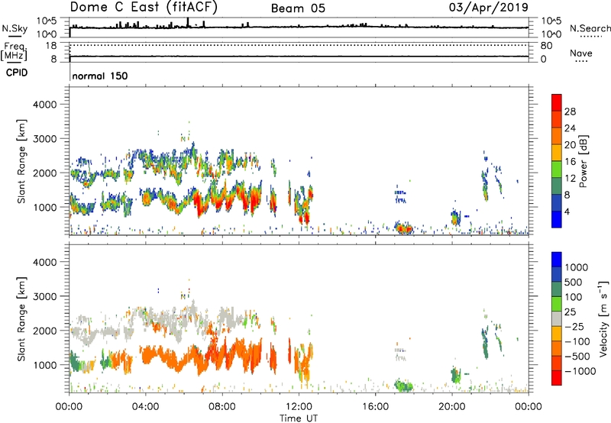611x423 pixels.
Task: Pick the bright blue bottom Power colorbar segment
Action: click(557, 220)
